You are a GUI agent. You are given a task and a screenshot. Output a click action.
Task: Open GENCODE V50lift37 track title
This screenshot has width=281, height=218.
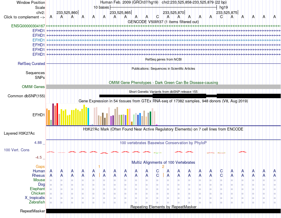click(163, 22)
